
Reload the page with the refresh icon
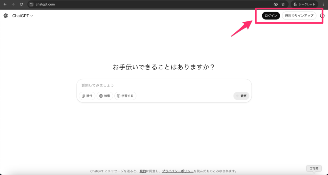21,4
